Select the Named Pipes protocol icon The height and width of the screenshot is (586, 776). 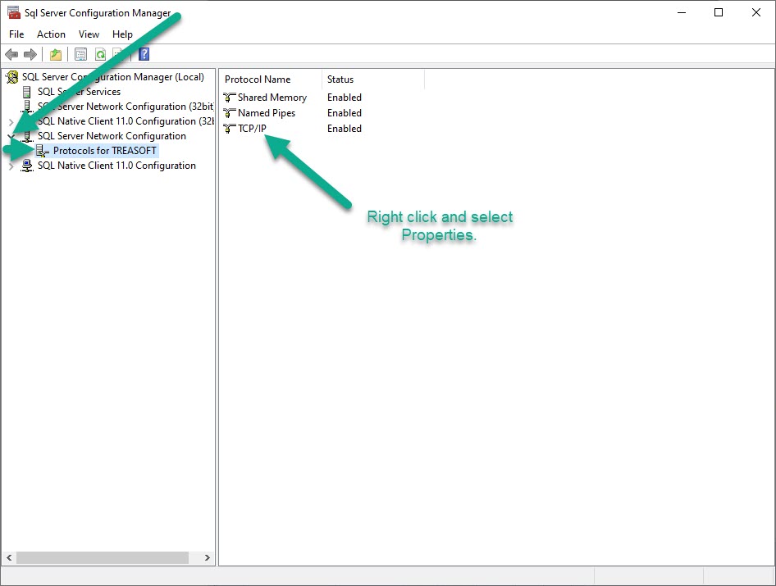click(229, 113)
